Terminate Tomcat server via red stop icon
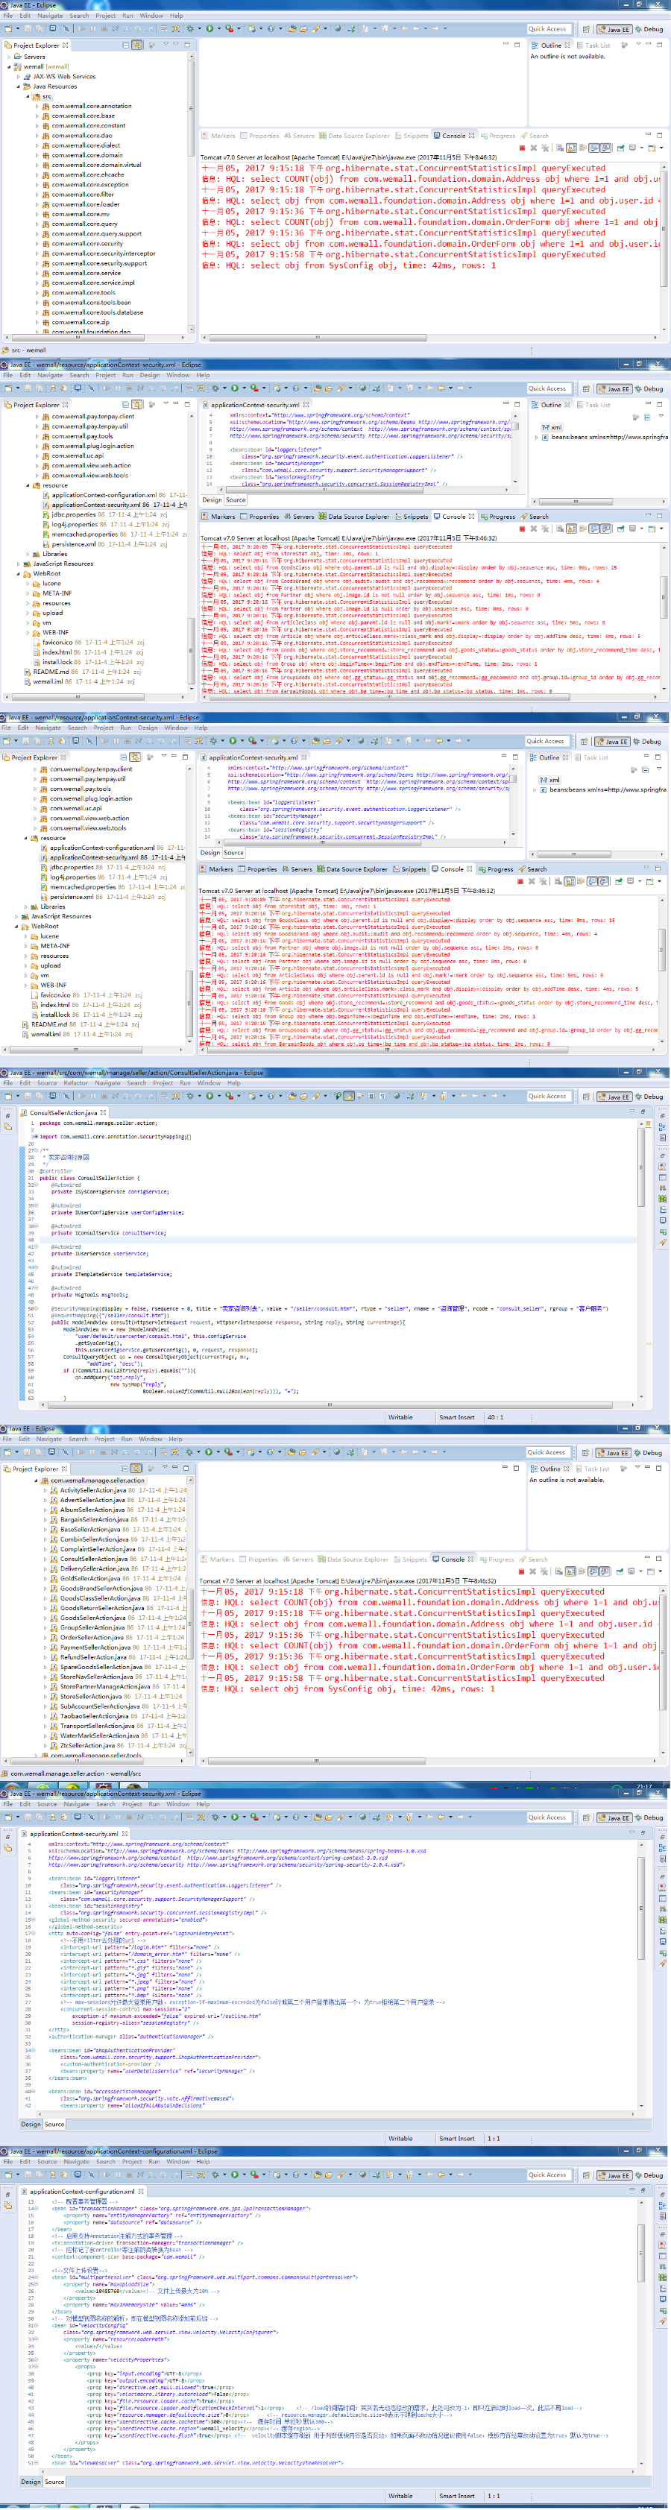Screen dimensions: 671x2510 (522, 148)
